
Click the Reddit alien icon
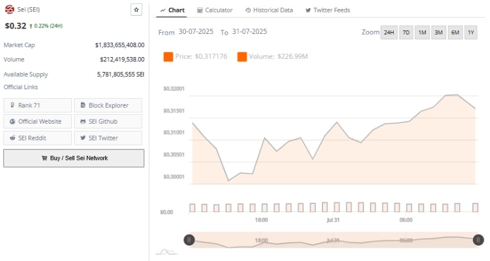click(x=12, y=138)
